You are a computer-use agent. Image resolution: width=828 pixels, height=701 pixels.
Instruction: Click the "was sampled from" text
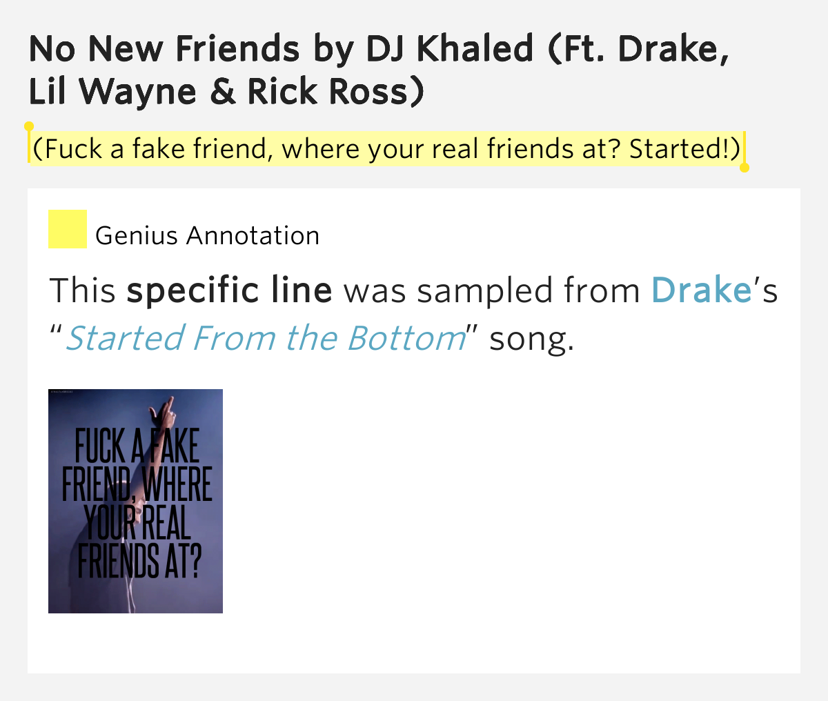[491, 290]
